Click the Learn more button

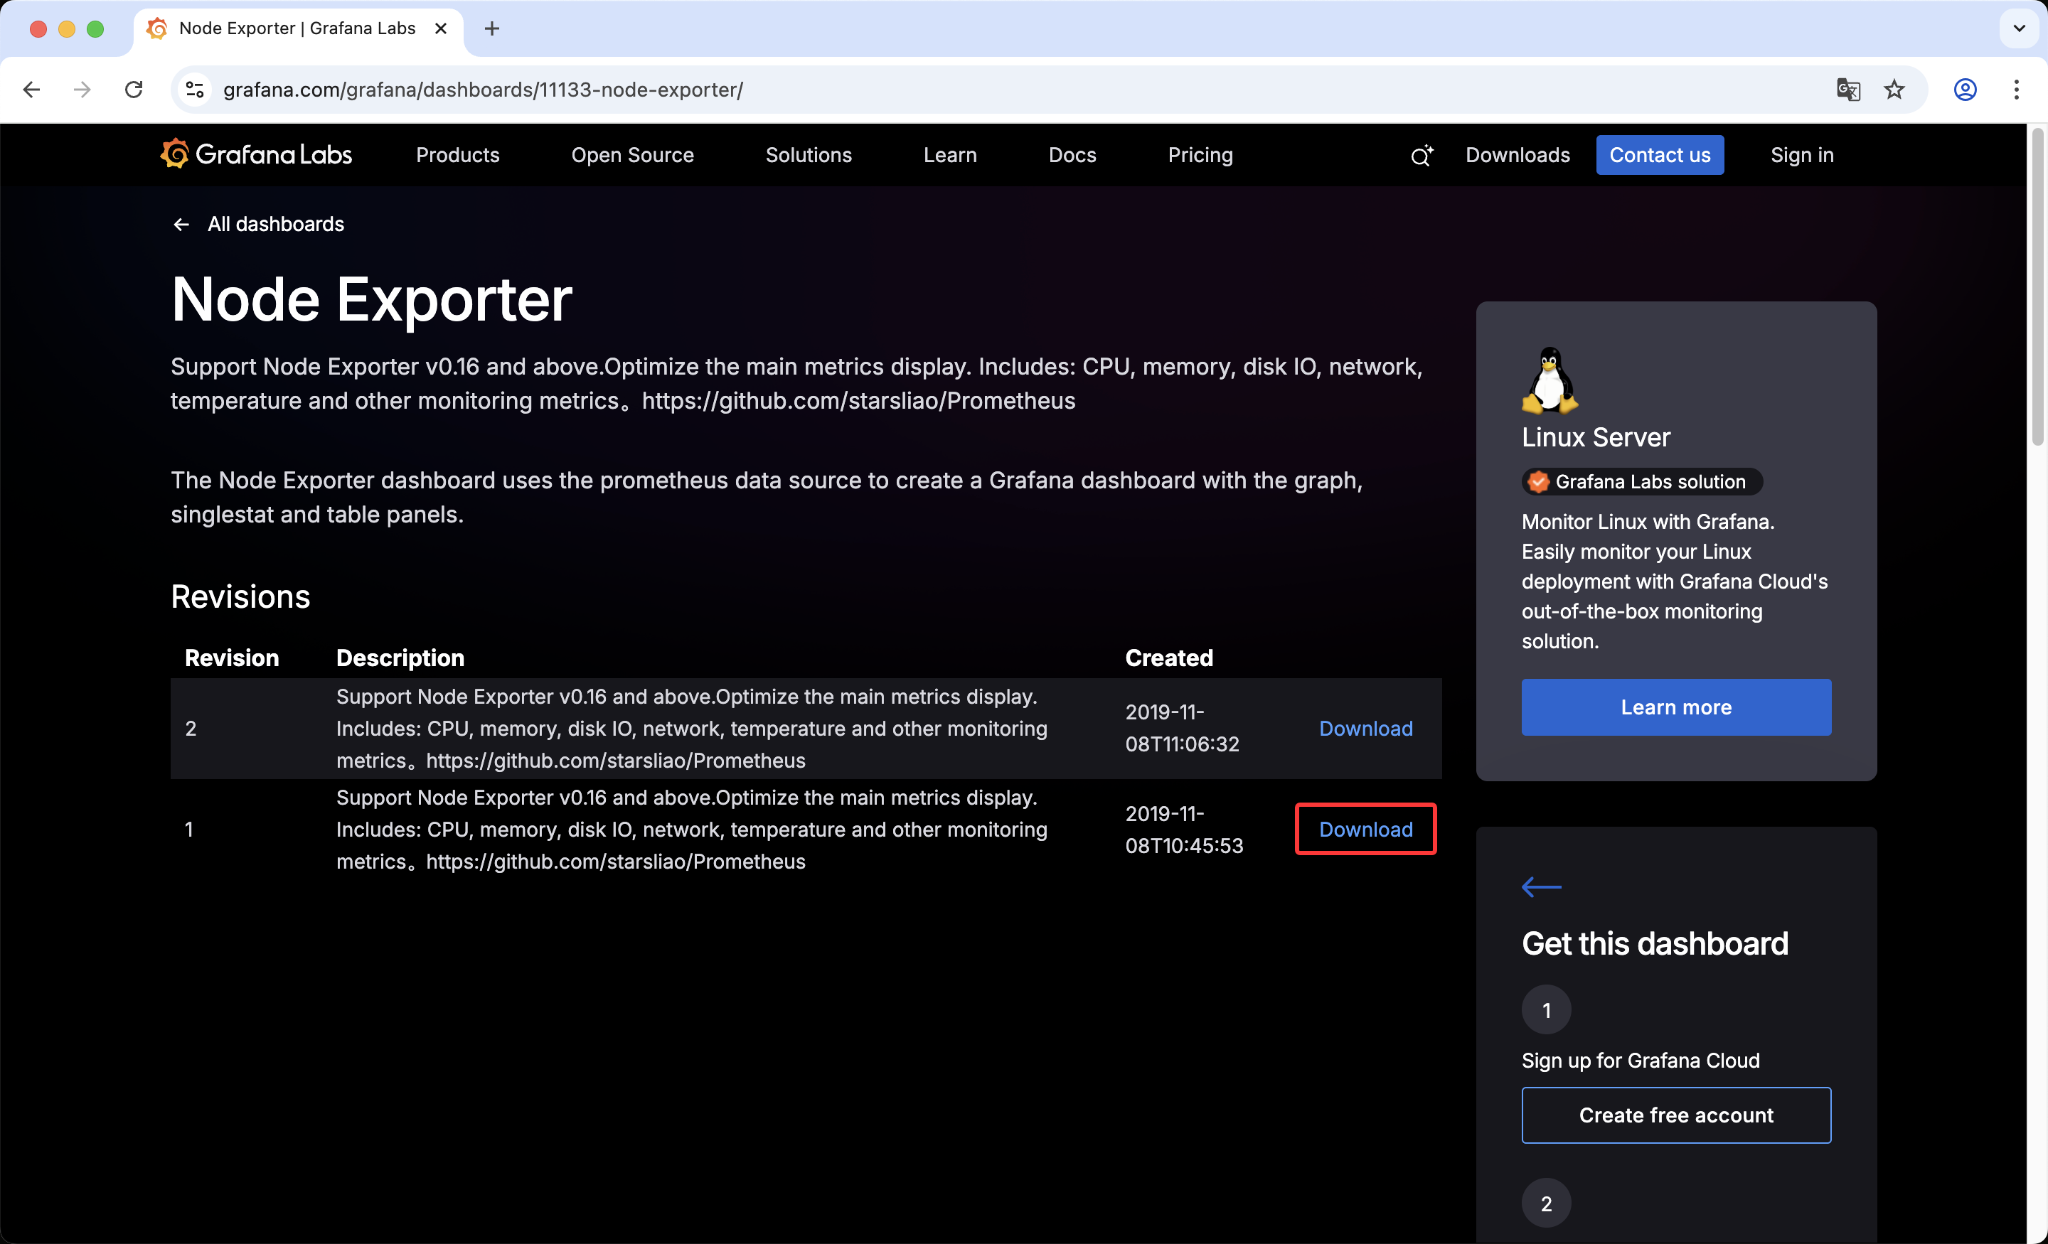coord(1675,707)
